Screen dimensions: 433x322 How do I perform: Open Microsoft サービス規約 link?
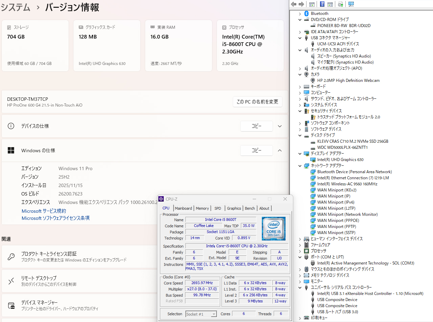point(44,211)
